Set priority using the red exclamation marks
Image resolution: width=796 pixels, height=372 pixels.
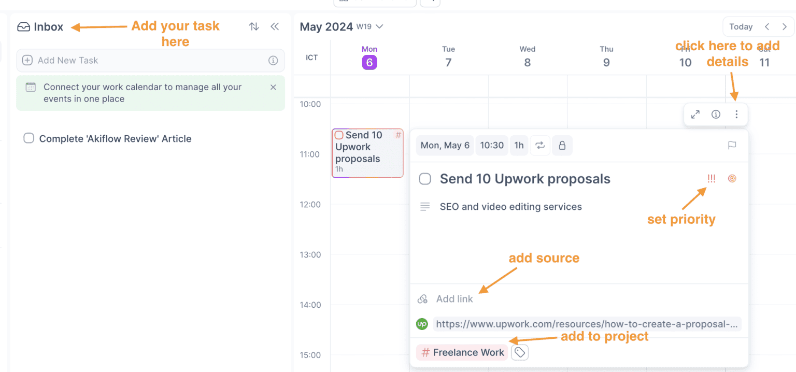[x=711, y=179]
